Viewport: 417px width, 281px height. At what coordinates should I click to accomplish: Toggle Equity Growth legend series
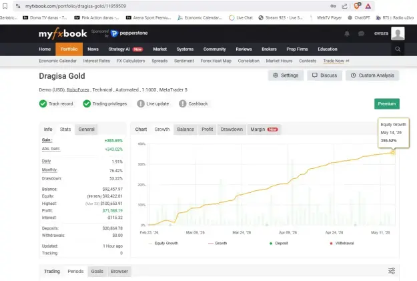point(163,243)
